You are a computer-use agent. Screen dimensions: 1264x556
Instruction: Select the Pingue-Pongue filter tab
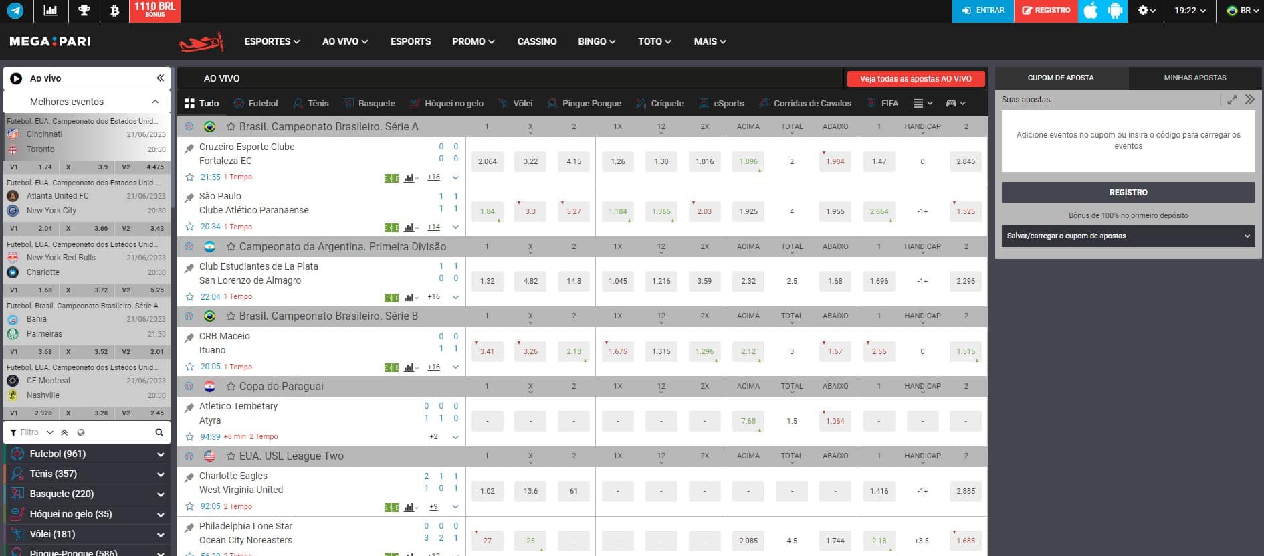tap(584, 103)
